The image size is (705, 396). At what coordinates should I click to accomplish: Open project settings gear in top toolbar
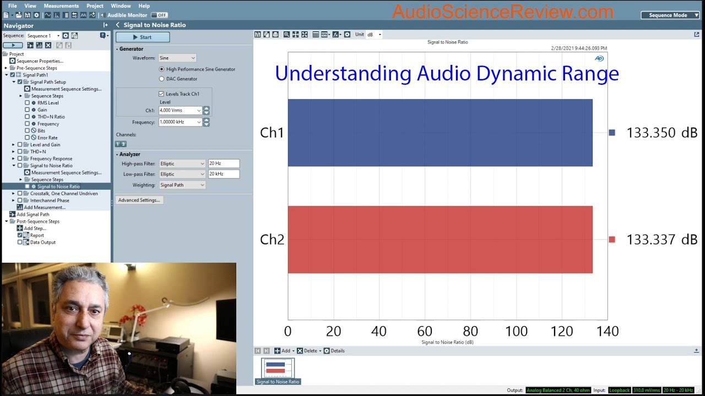(x=36, y=15)
